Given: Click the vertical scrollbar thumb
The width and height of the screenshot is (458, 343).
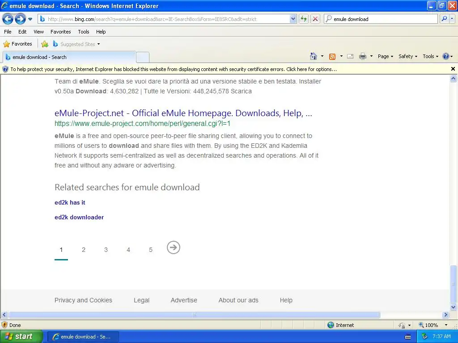Looking at the screenshot, I should click(x=454, y=284).
